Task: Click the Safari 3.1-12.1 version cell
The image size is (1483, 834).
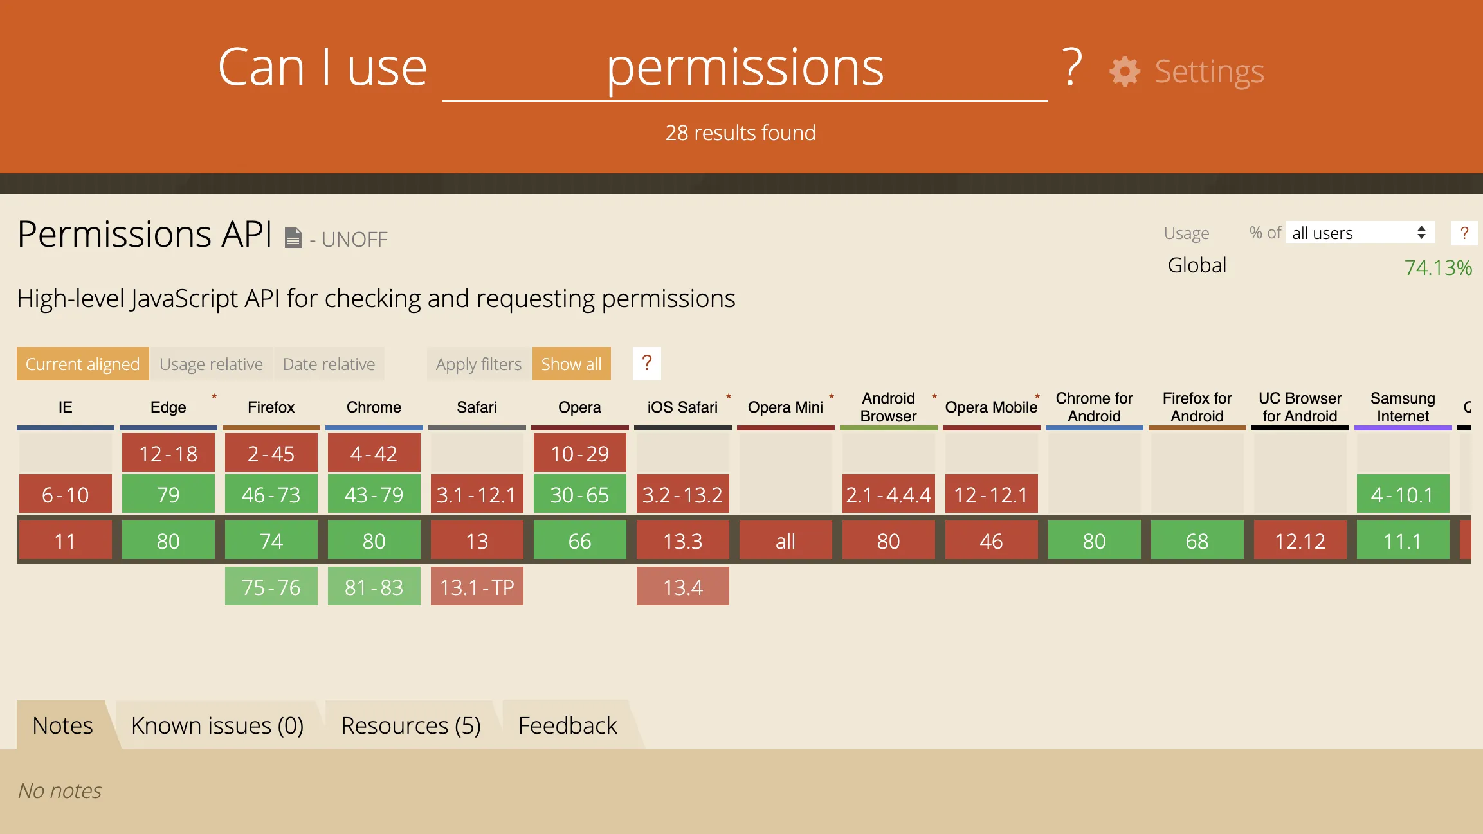Action: click(x=477, y=494)
